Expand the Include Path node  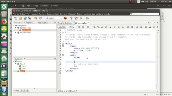(16, 33)
